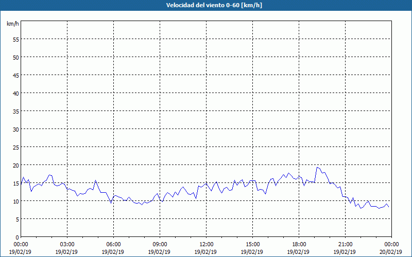Click the x-axis time label '18:00'
This screenshot has height=257, width=412.
click(299, 245)
